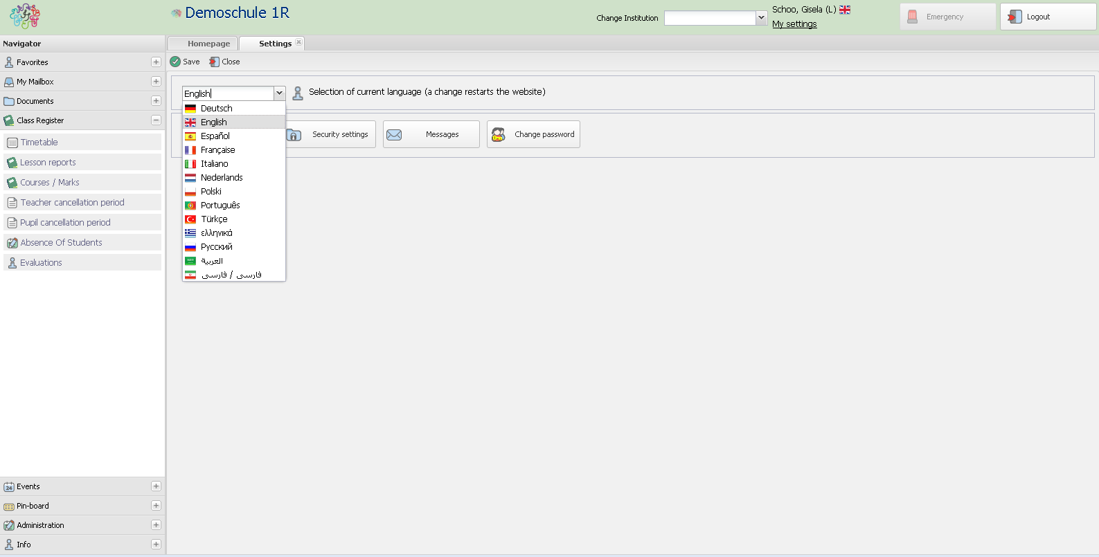
Task: Open Timetable in Class Register
Action: tap(39, 143)
